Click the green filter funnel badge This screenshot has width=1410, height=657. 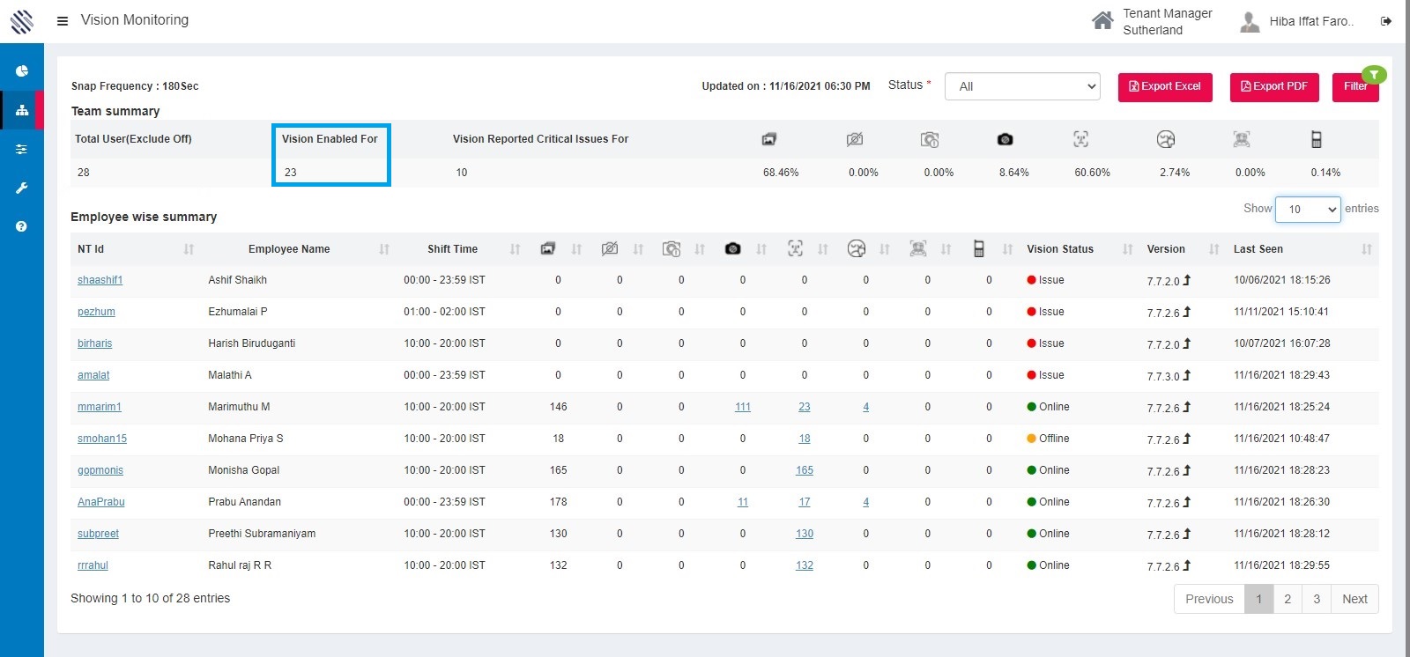click(1374, 75)
